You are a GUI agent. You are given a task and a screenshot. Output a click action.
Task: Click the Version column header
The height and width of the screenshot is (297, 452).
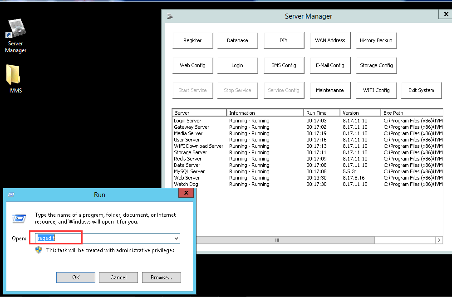360,112
